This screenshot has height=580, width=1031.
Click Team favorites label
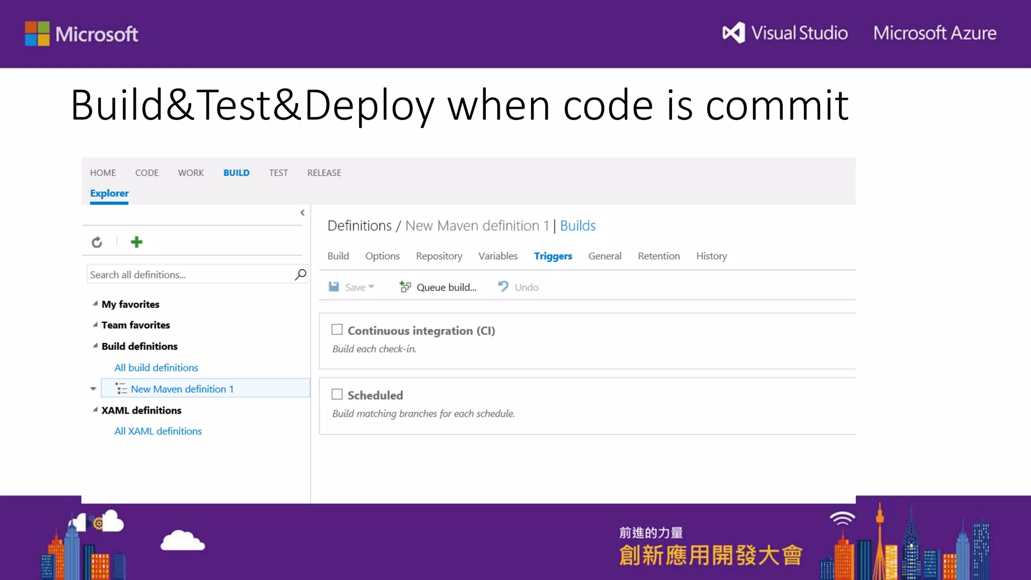pos(135,325)
